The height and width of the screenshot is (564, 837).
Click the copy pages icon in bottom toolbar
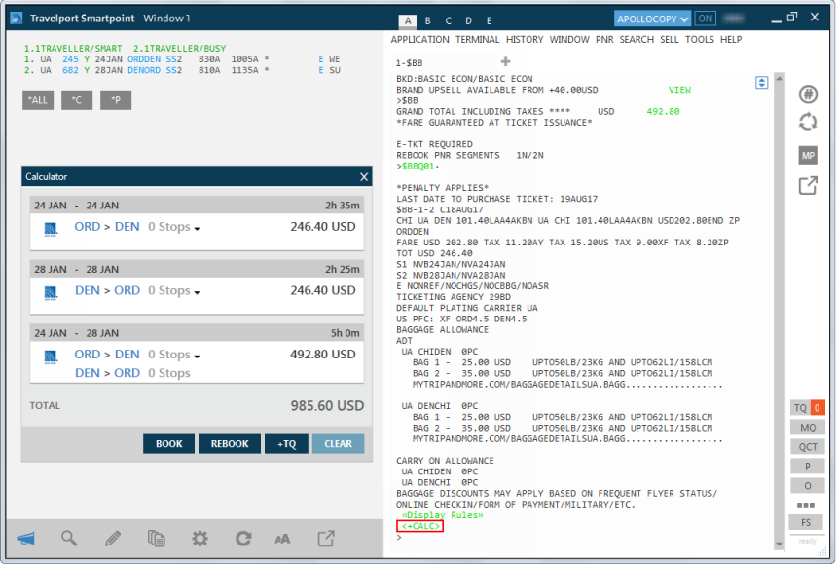coord(156,538)
